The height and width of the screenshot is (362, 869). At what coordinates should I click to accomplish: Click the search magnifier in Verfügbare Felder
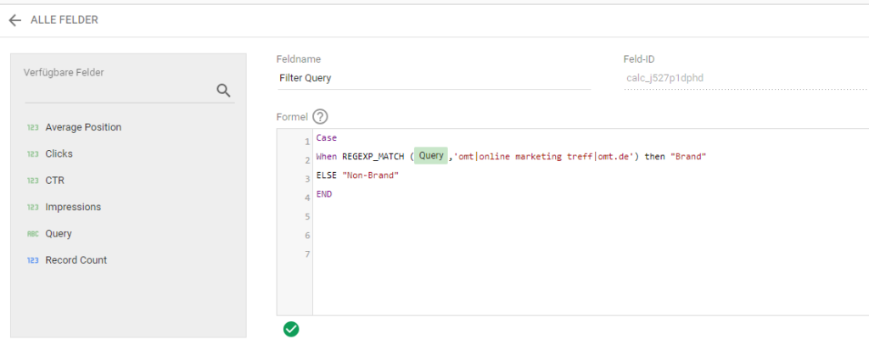223,91
